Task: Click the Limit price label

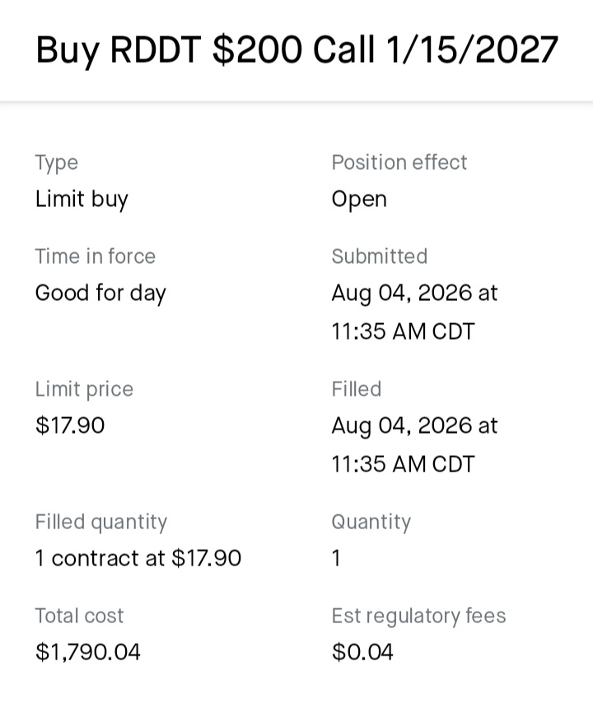Action: click(84, 389)
